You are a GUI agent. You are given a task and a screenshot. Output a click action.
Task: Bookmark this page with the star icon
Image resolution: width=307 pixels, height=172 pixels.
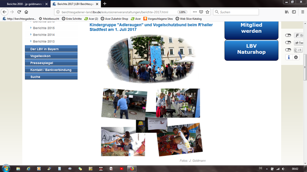(x=207, y=12)
